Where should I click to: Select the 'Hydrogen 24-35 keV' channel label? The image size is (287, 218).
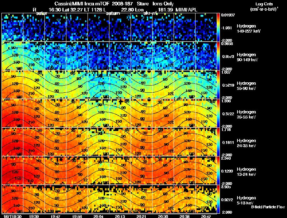tap(246, 143)
